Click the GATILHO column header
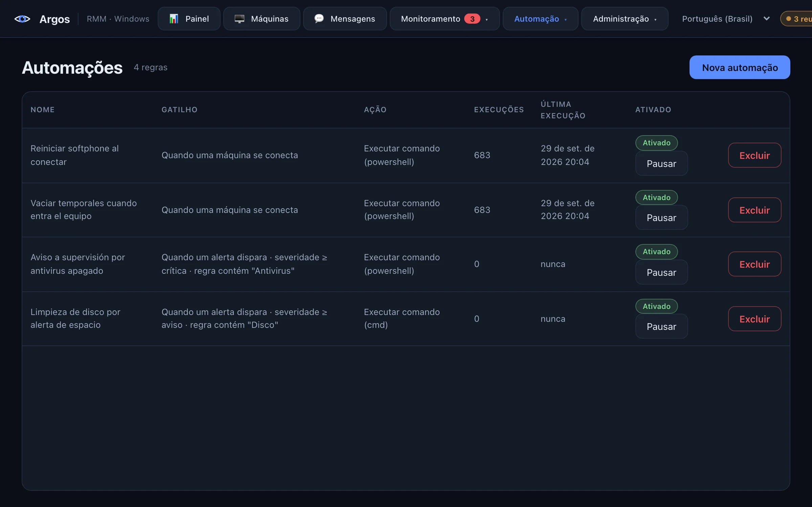The image size is (812, 507). click(x=179, y=110)
